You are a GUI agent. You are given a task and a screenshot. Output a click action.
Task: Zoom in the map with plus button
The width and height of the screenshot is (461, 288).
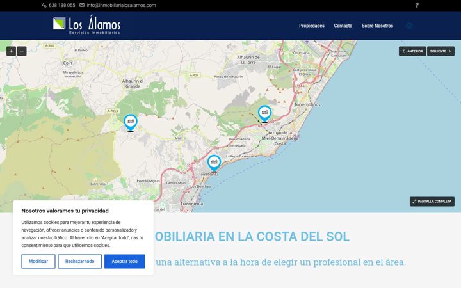click(11, 51)
